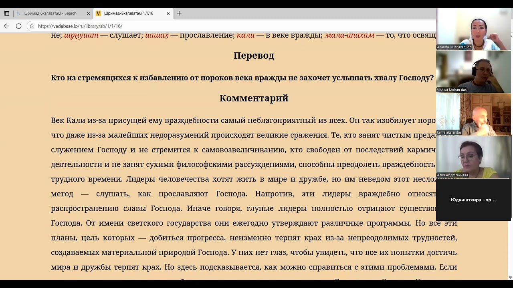This screenshot has height=288, width=513.
Task: Click the Sanskrit word 'мала-апахам' link
Action: point(349,35)
